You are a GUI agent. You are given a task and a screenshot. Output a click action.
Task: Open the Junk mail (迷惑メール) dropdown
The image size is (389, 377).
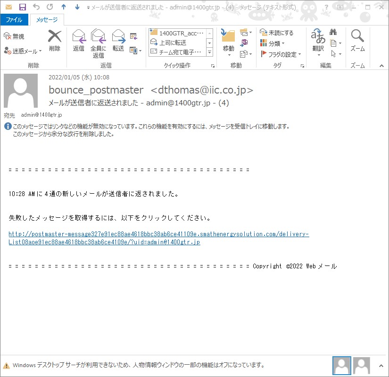click(23, 51)
